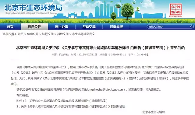Click the article title heading
Viewport: 195px width, 115px height.
click(x=100, y=48)
